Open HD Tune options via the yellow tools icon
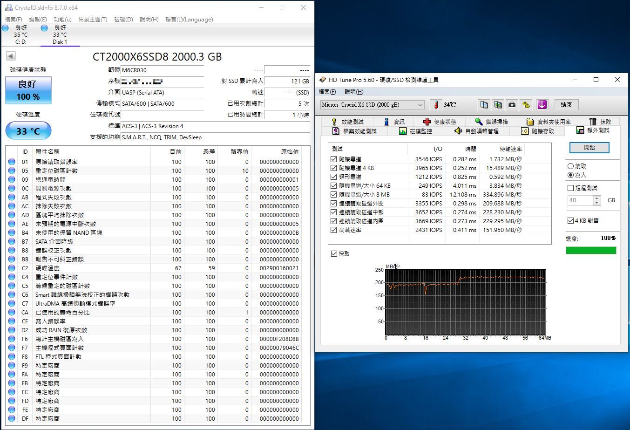The width and height of the screenshot is (630, 430). pos(526,105)
